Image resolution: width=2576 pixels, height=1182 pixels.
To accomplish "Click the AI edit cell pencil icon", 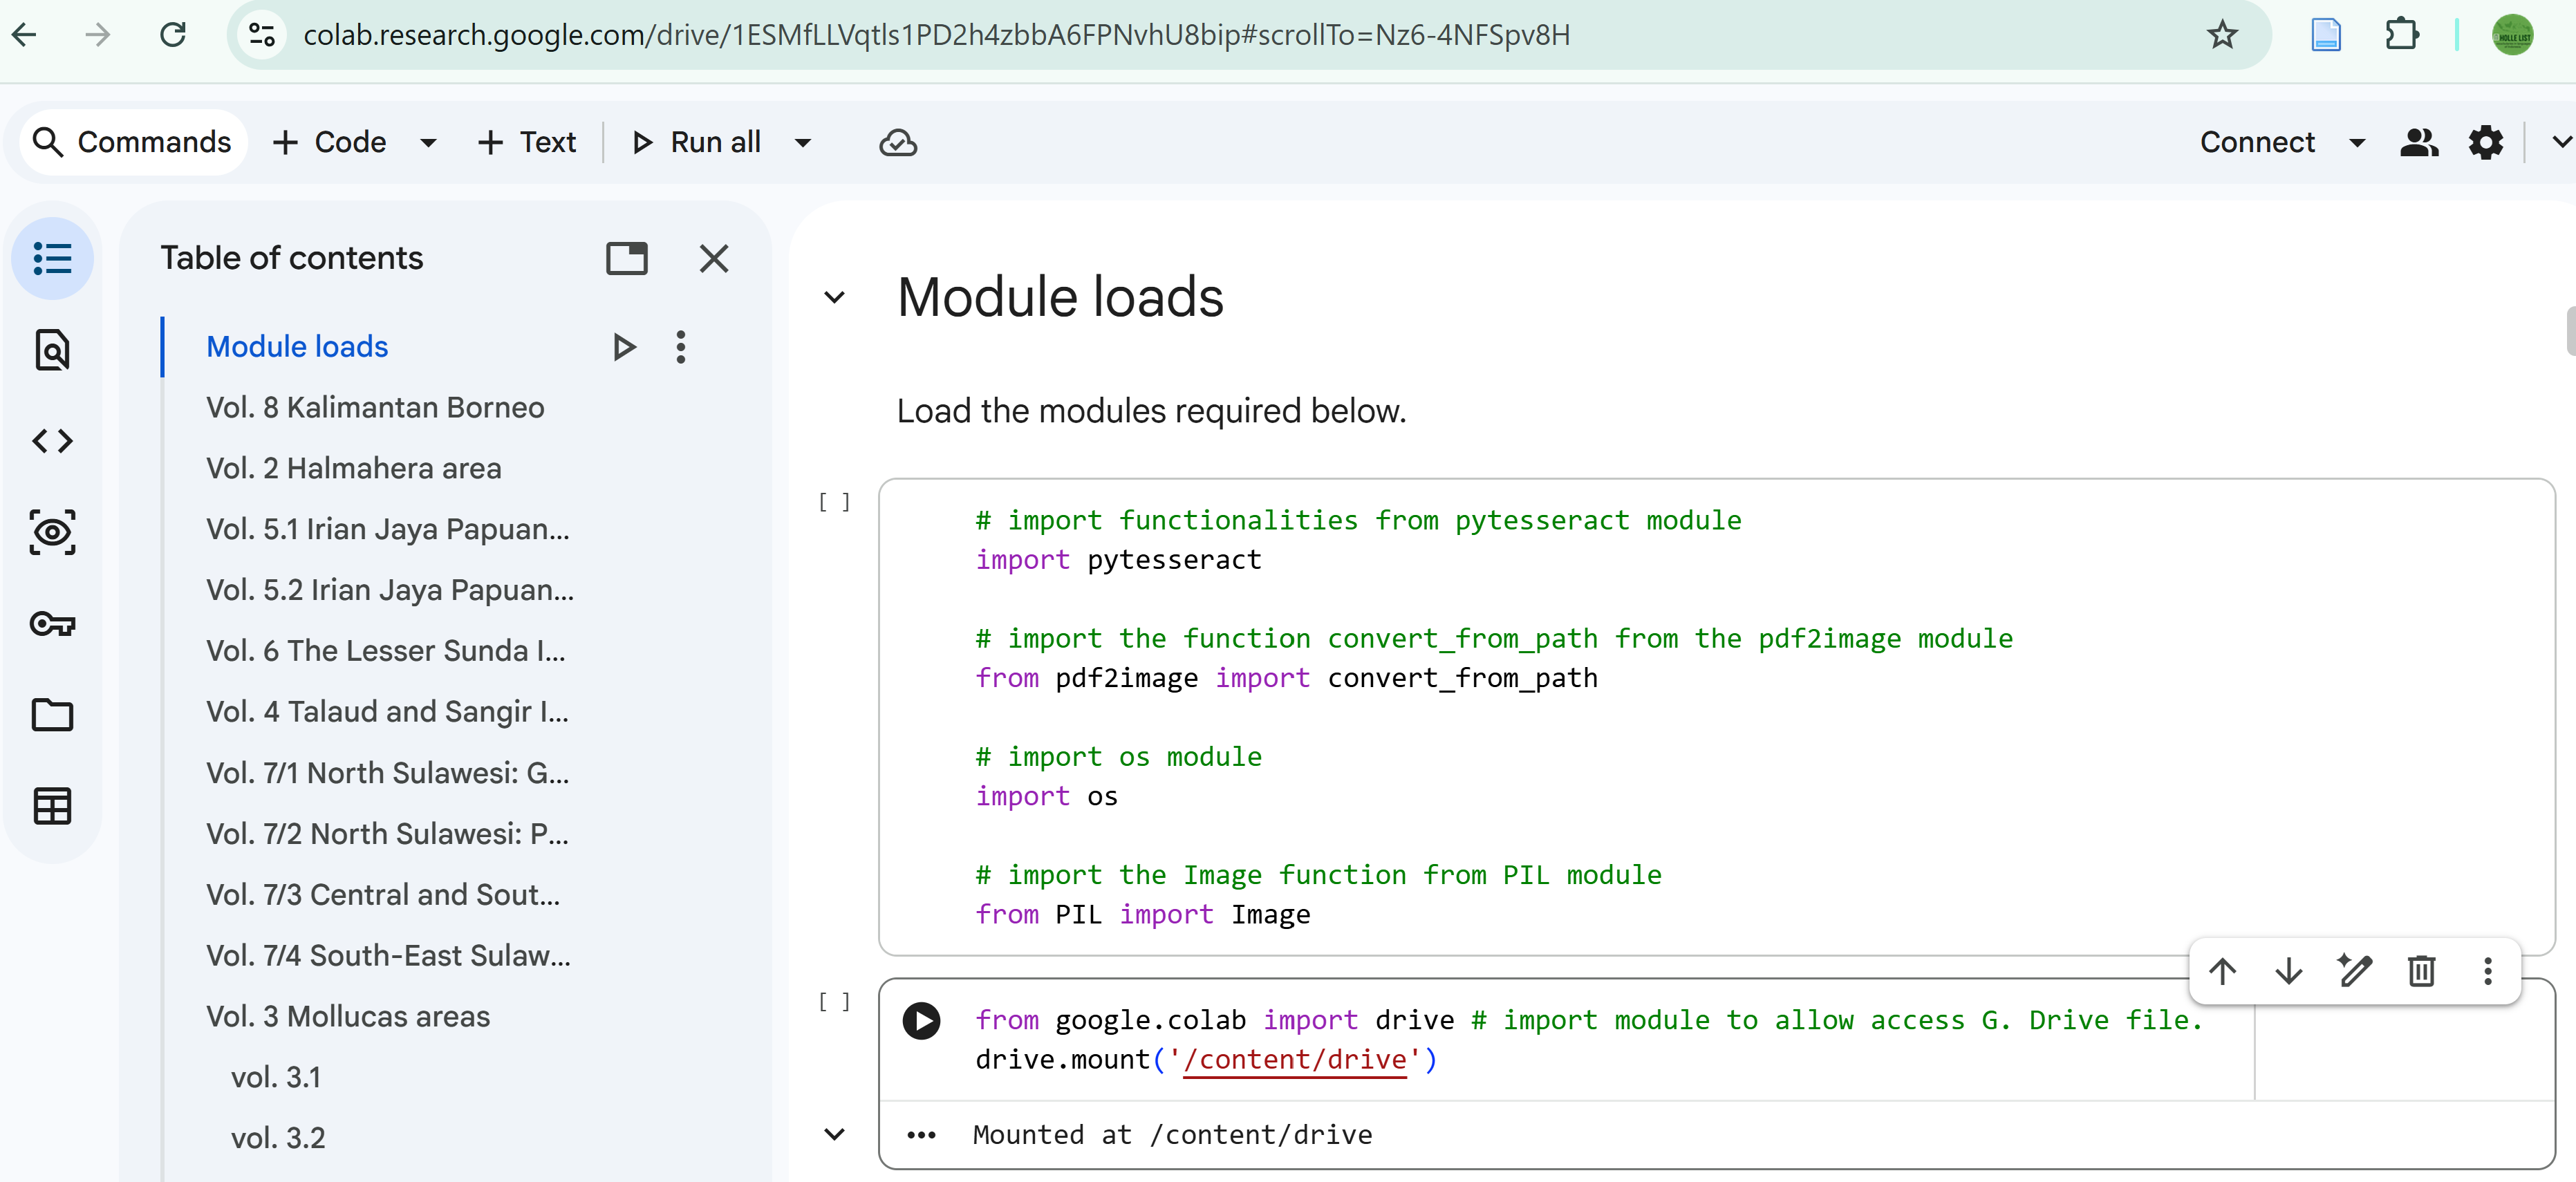I will point(2354,971).
